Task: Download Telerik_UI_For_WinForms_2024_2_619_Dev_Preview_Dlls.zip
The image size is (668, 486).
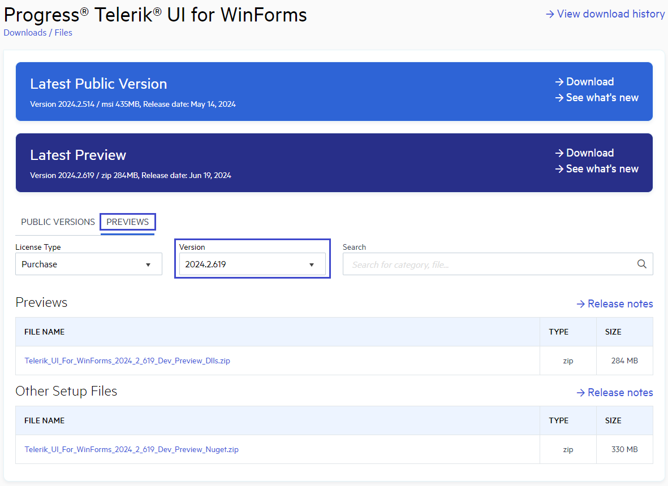Action: click(x=127, y=361)
